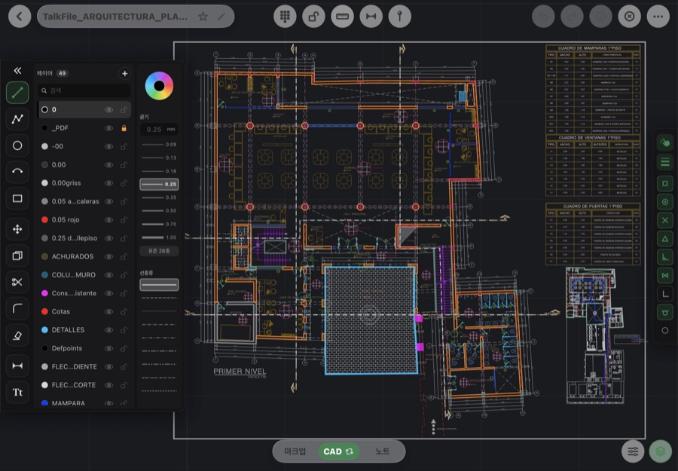This screenshot has height=471, width=678.
Task: Enable endpoint square snap
Action: (665, 183)
